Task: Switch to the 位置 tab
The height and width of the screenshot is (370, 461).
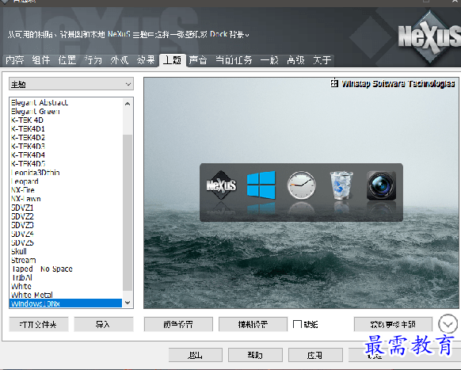Action: [67, 60]
